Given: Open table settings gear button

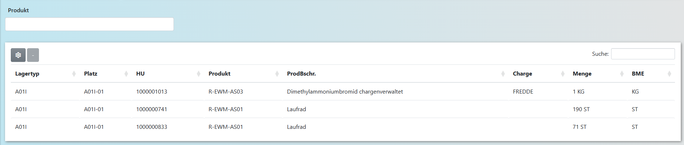Looking at the screenshot, I should [x=18, y=55].
